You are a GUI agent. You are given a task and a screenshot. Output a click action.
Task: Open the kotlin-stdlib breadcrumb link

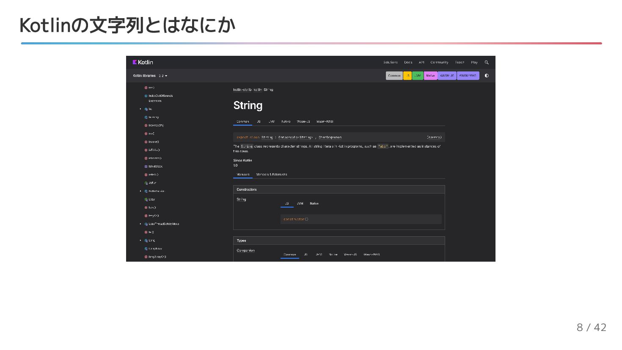tap(242, 90)
